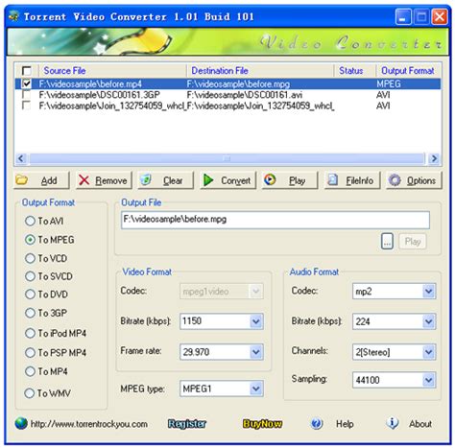Click the file list horizontal scrollbar thumb

[x=227, y=158]
